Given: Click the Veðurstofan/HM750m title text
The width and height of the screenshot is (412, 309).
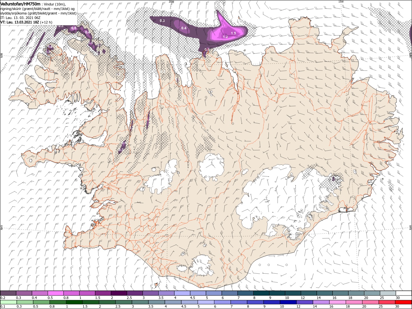Looking at the screenshot, I should point(20,4).
